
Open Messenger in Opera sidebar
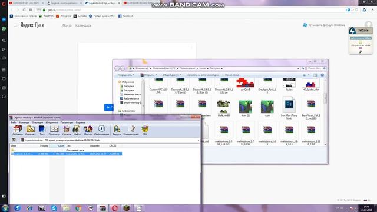point(4,19)
